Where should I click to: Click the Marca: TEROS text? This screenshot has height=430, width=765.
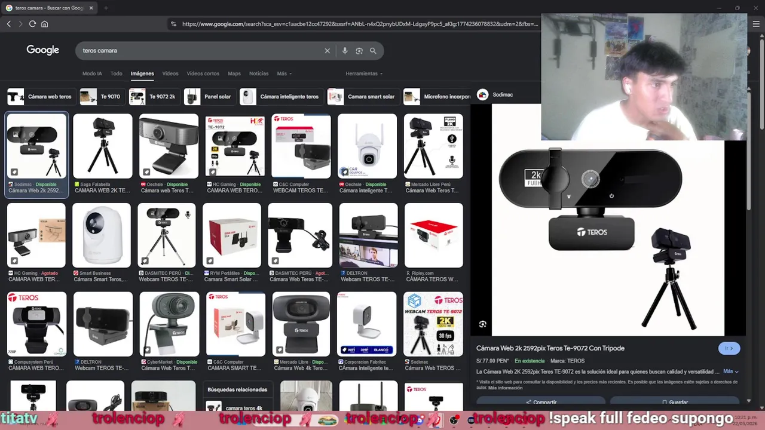[568, 361]
